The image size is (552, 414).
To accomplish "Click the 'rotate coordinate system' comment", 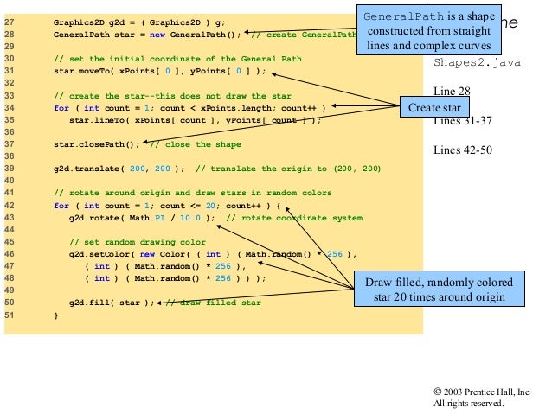I will coord(294,218).
